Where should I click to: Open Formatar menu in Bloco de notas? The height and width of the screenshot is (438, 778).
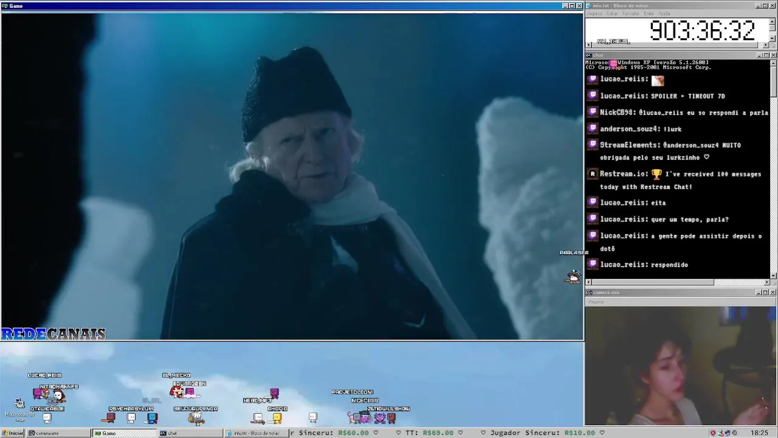coord(631,13)
